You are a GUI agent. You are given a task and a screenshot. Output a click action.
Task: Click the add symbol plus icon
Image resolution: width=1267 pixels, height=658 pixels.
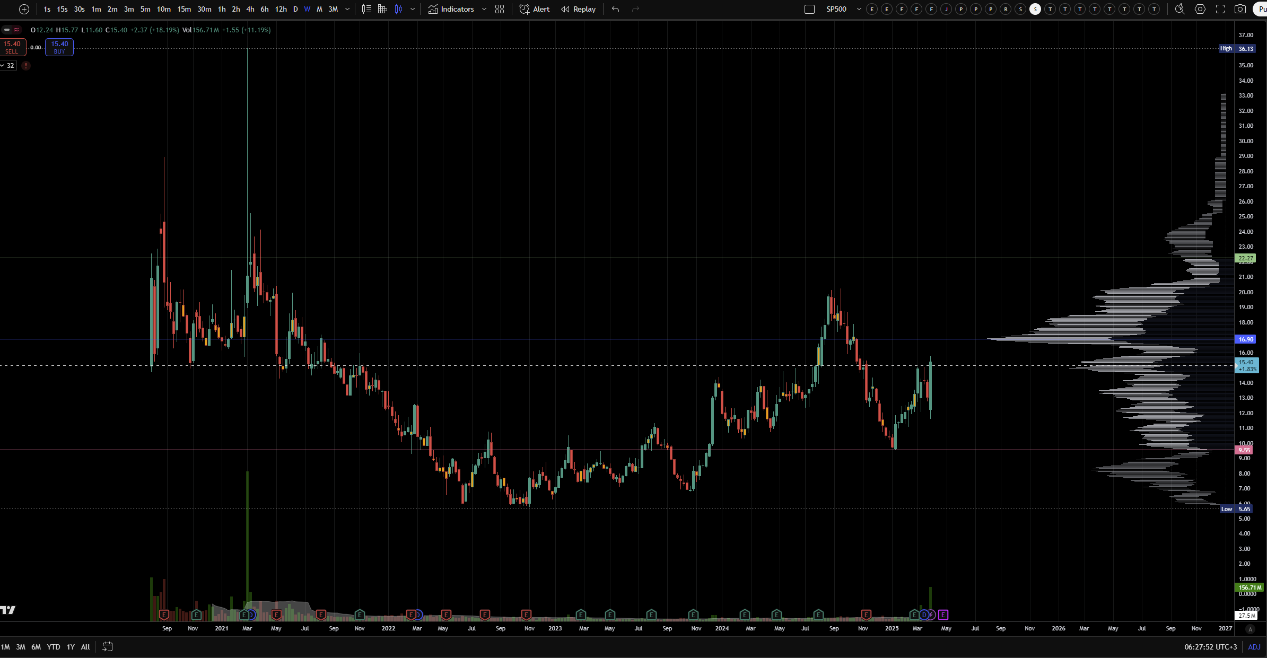coord(24,9)
